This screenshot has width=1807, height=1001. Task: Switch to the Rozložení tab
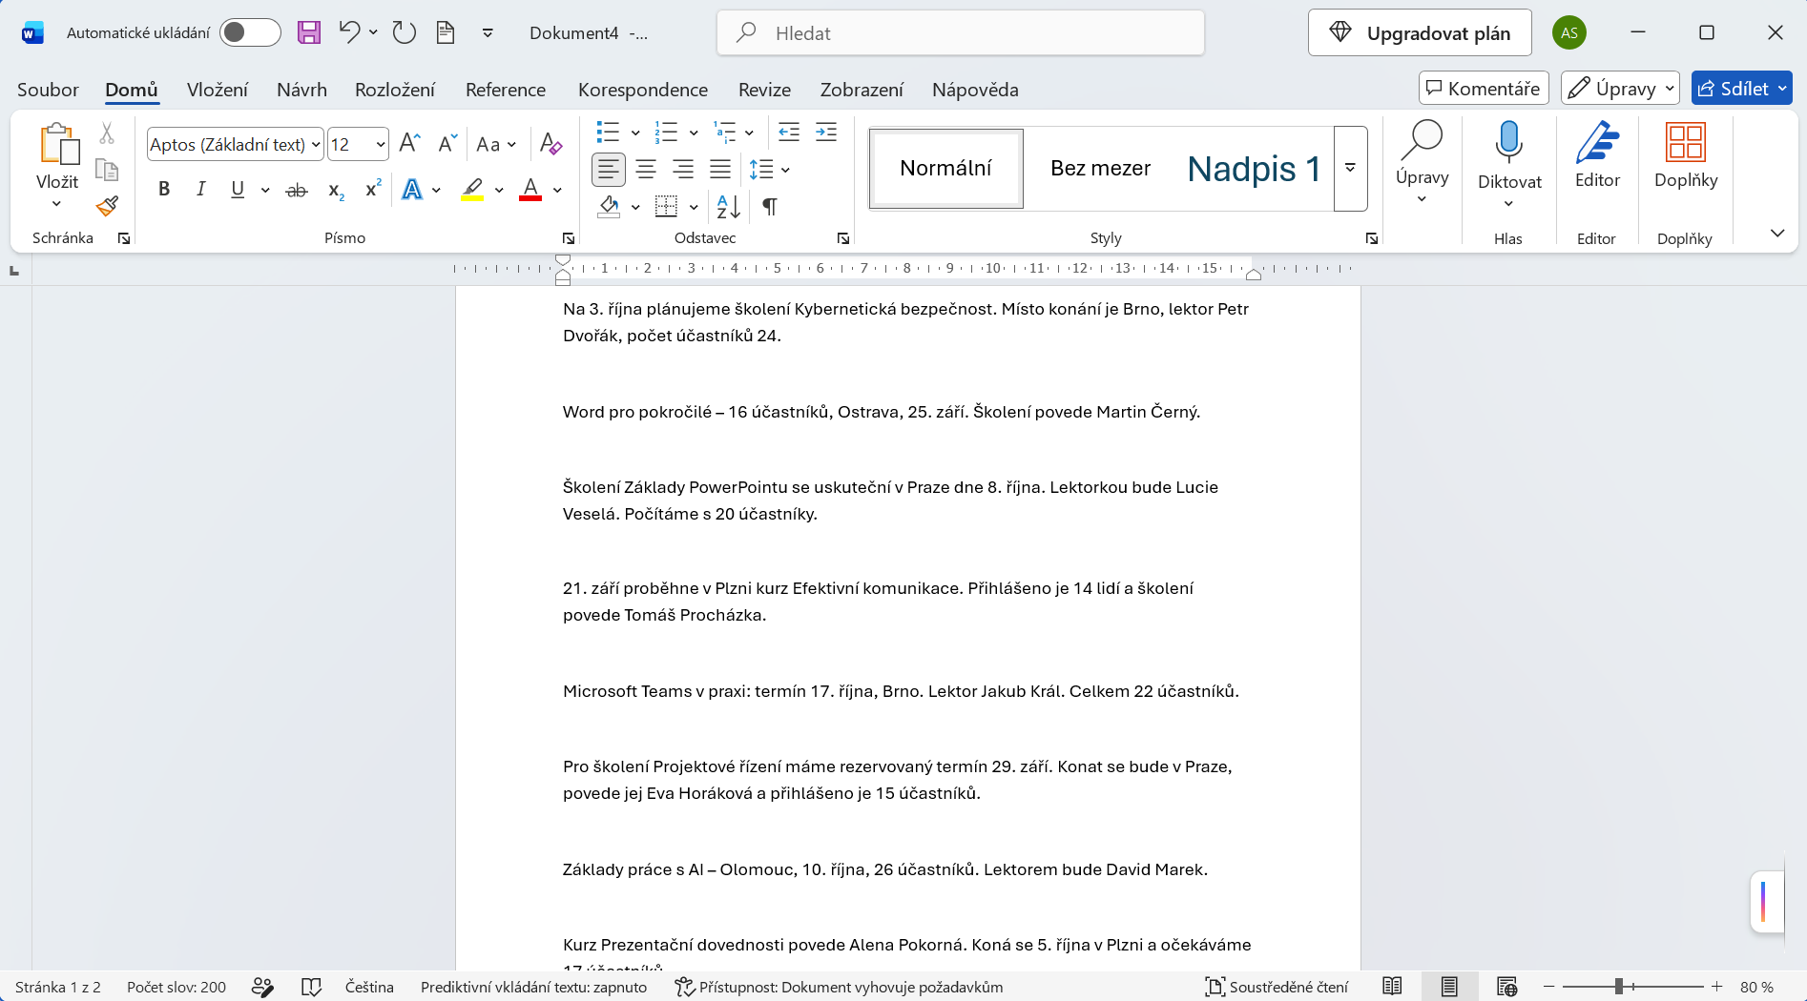(x=395, y=90)
